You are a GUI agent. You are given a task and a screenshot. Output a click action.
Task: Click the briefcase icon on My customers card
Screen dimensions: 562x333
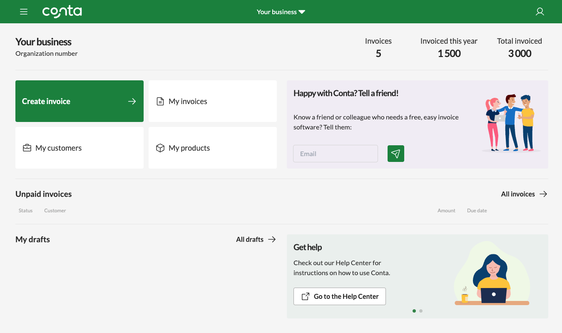[27, 148]
